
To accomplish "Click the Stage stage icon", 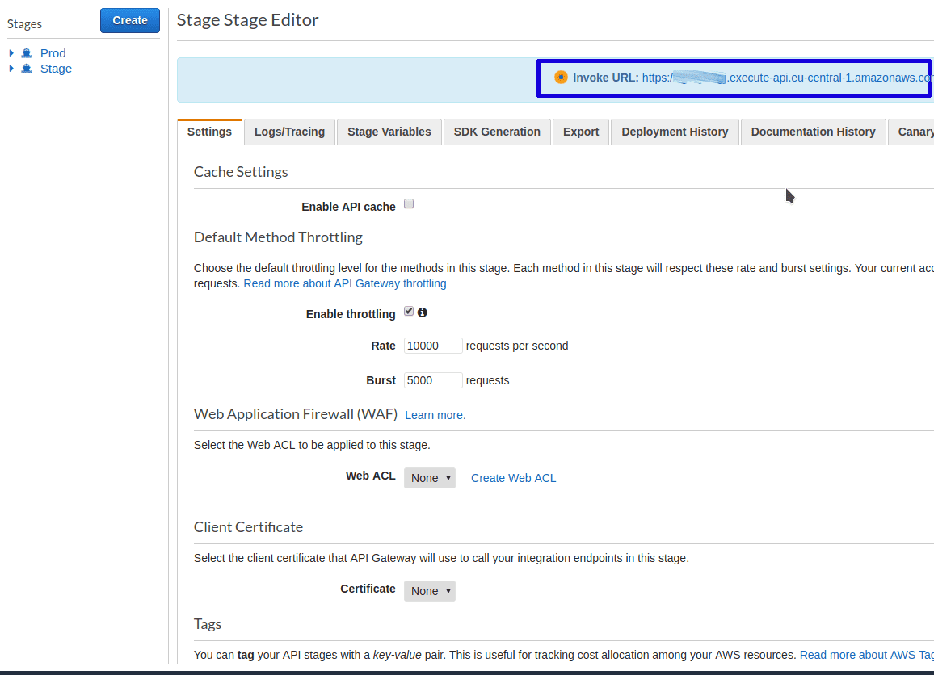I will [x=27, y=69].
